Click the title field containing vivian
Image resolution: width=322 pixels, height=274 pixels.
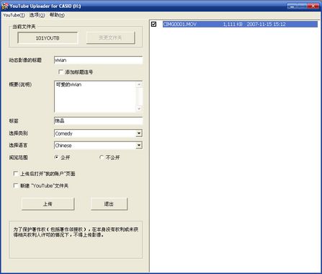tap(98, 60)
